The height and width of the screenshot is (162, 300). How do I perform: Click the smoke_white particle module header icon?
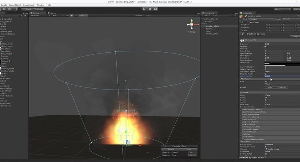(x=242, y=40)
